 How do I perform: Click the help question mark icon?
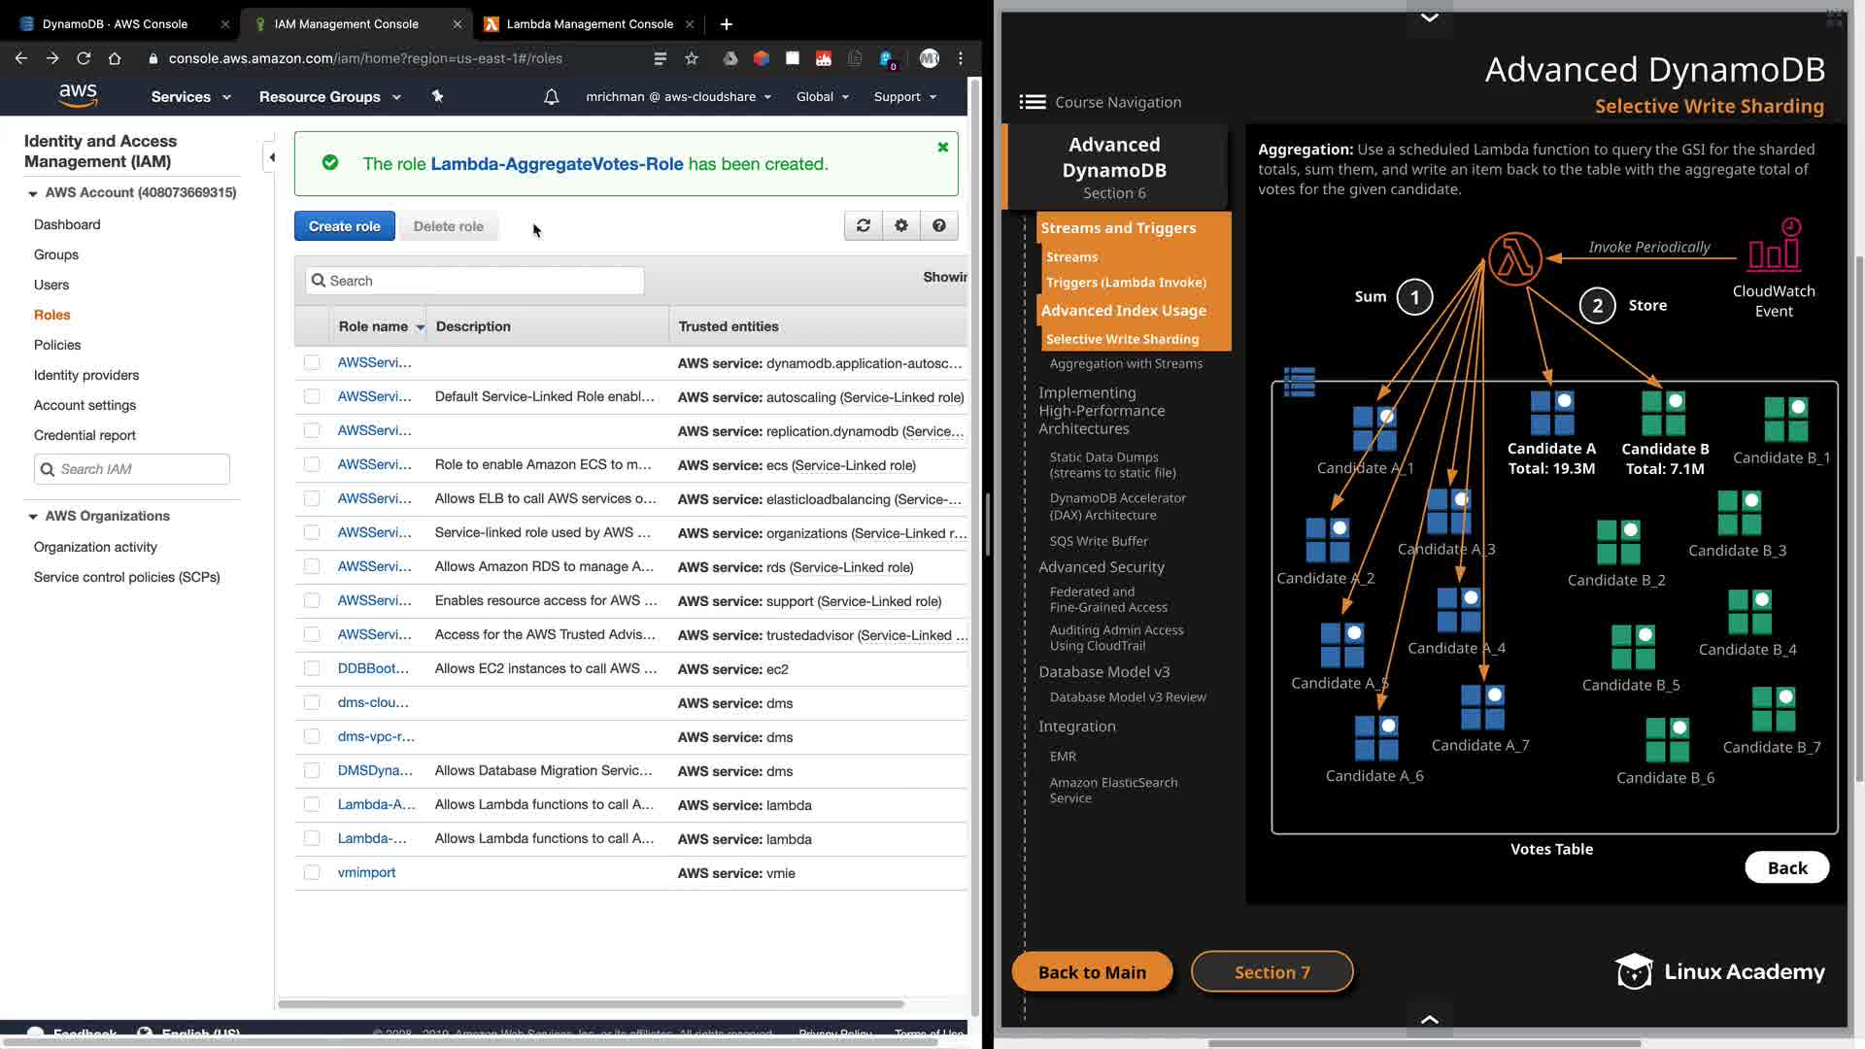(938, 225)
